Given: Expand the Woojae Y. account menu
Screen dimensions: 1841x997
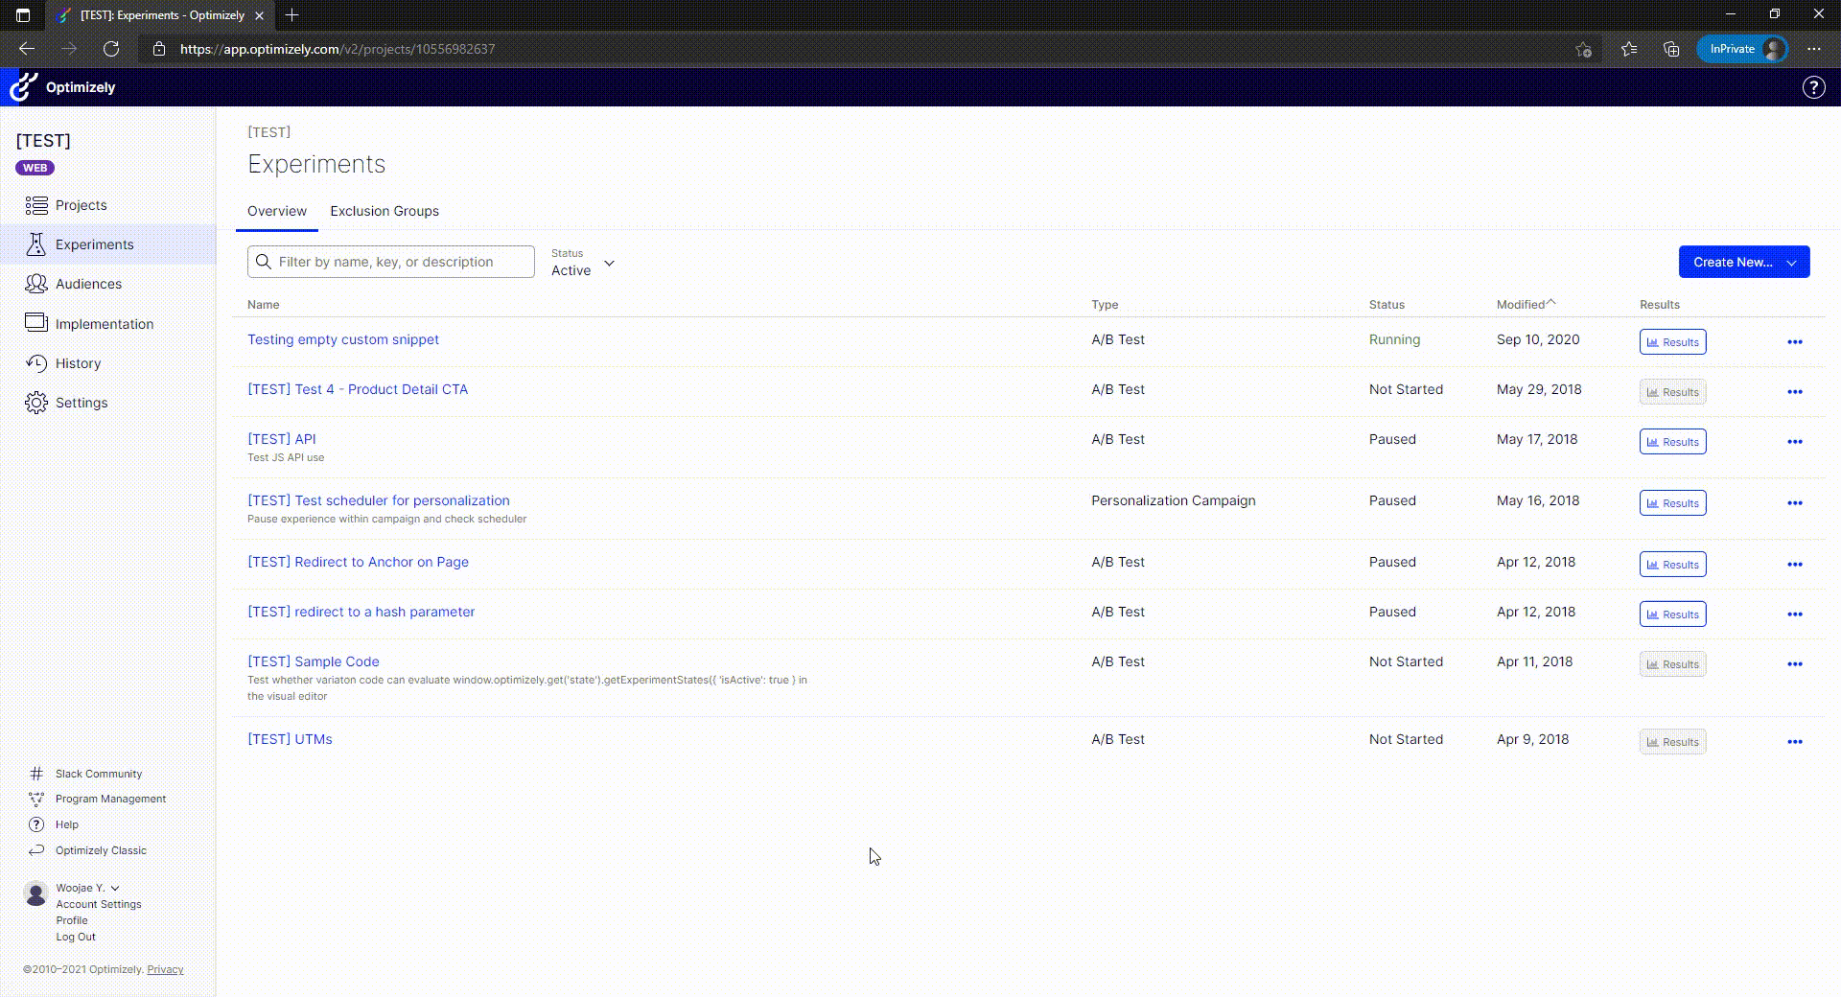Looking at the screenshot, I should click(x=87, y=888).
